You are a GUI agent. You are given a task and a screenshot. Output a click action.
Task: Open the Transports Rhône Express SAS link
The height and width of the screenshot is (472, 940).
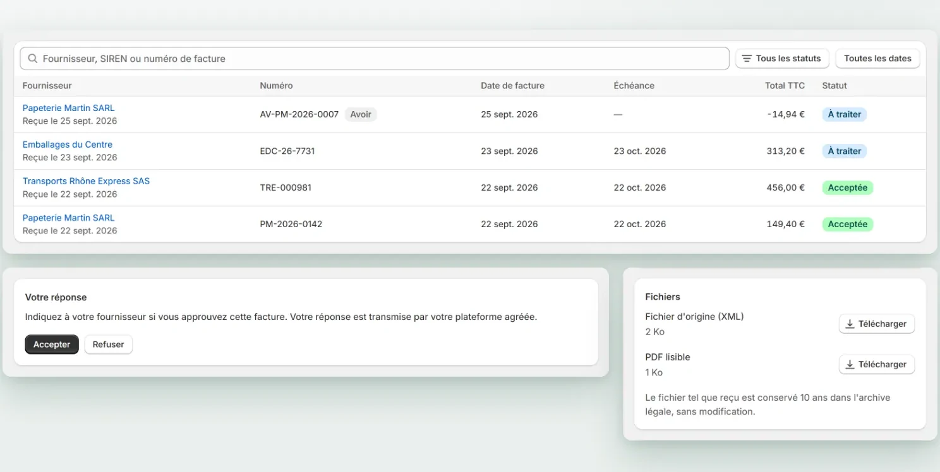click(x=87, y=181)
